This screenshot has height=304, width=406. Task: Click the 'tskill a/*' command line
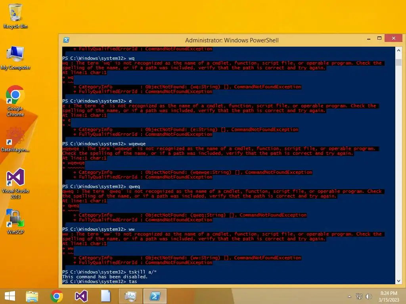click(109, 272)
